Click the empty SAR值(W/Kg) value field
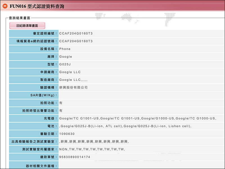This screenshot has height=169, width=225. click(142, 95)
